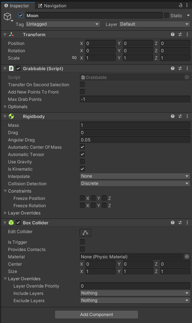Click the Position X field
This screenshot has height=323, width=192.
[101, 43]
